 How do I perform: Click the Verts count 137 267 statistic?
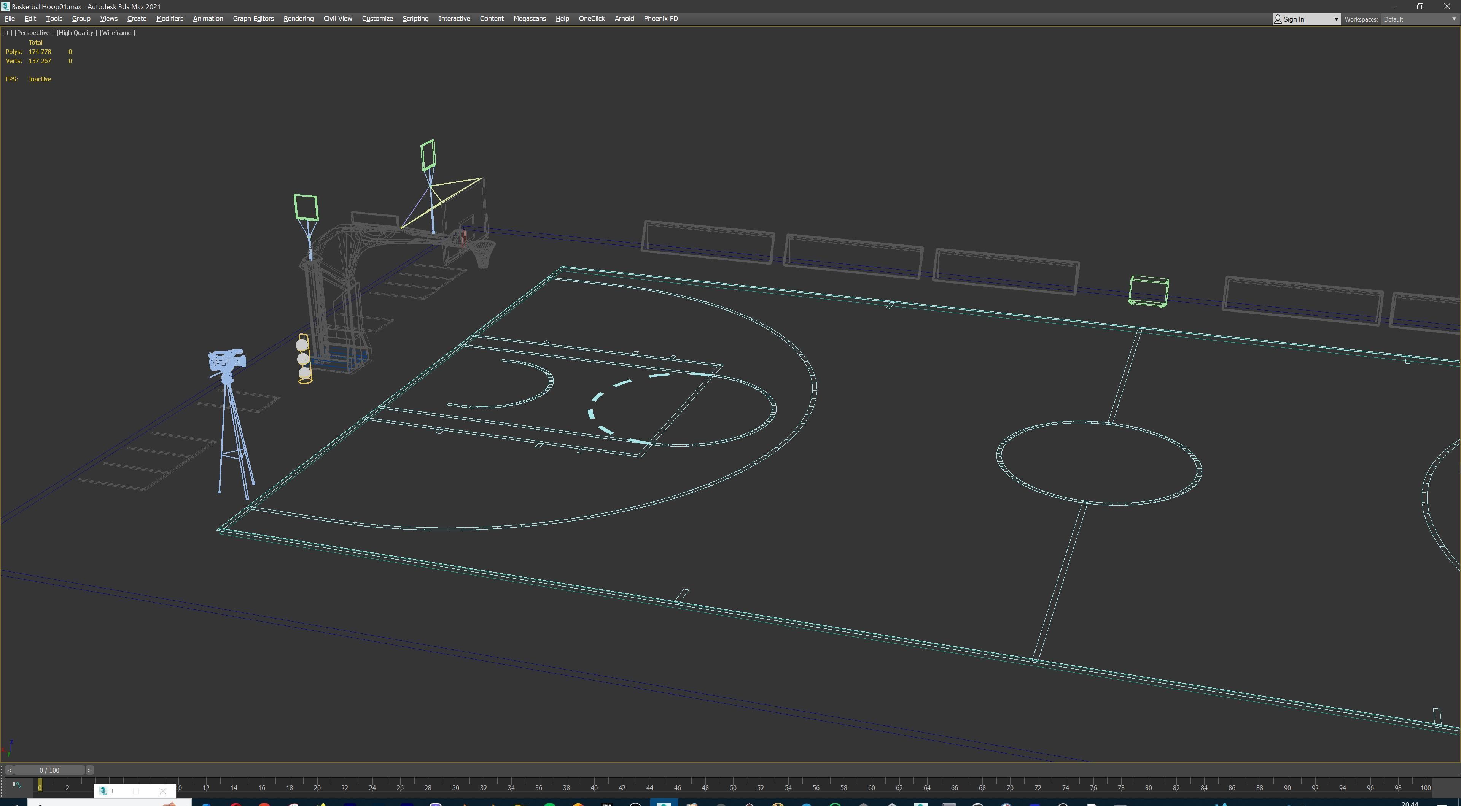pos(40,61)
